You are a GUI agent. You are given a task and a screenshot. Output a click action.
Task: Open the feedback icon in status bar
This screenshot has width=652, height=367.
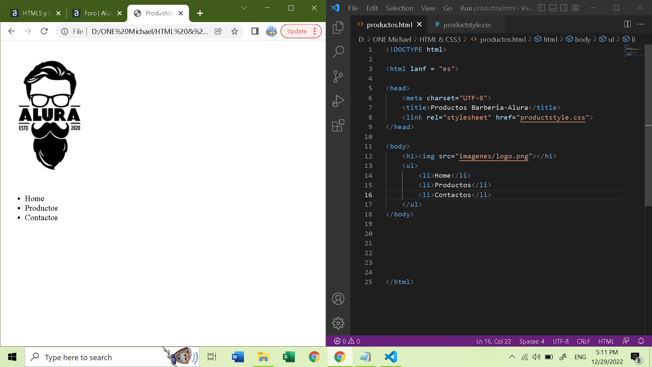click(626, 341)
